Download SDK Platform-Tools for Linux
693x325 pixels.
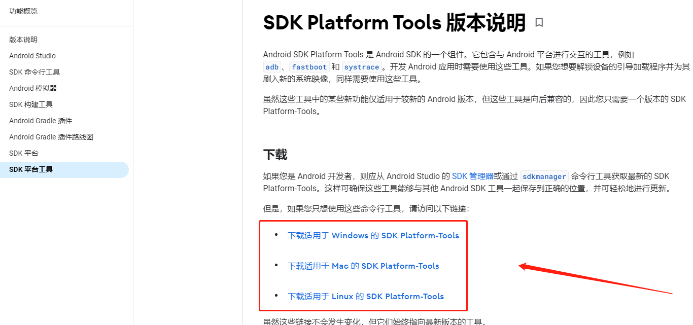(x=366, y=296)
